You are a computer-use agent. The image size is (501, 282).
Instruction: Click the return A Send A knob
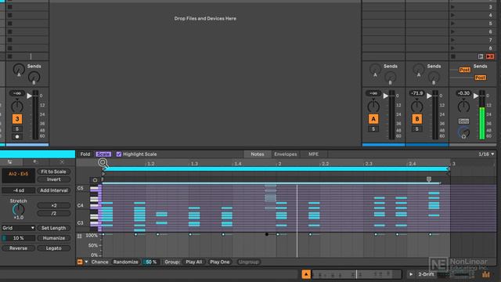click(375, 69)
